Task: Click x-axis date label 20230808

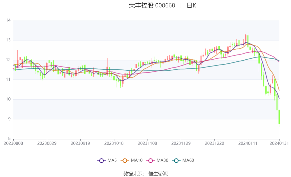Action: (x=13, y=143)
